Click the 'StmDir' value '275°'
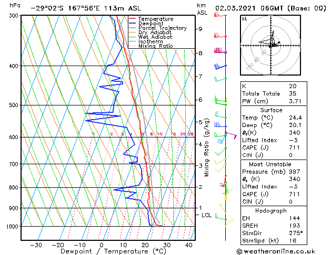331x255 pixels. [296, 233]
